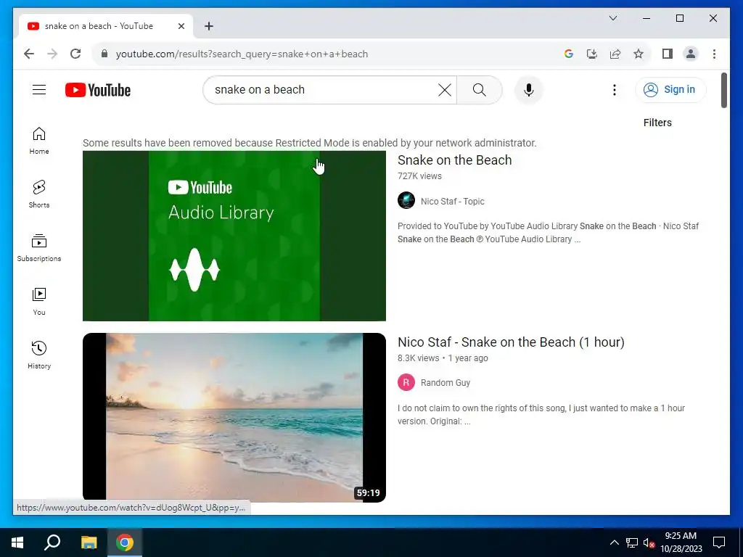Viewport: 743px width, 557px height.
Task: Open Shorts in the sidebar
Action: tap(39, 194)
